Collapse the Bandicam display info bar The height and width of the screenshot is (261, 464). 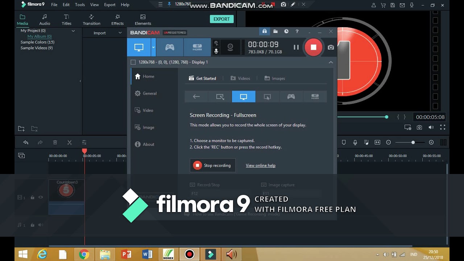point(331,62)
